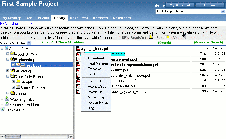The image size is (226, 139).
Task: Click the PDF icon in the 180 k file row
Action: point(78,59)
